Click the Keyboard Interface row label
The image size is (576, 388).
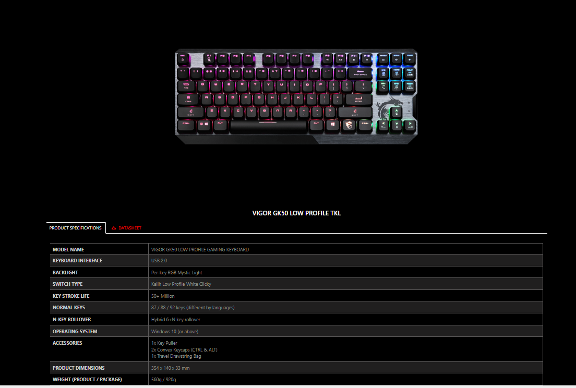[x=78, y=261]
